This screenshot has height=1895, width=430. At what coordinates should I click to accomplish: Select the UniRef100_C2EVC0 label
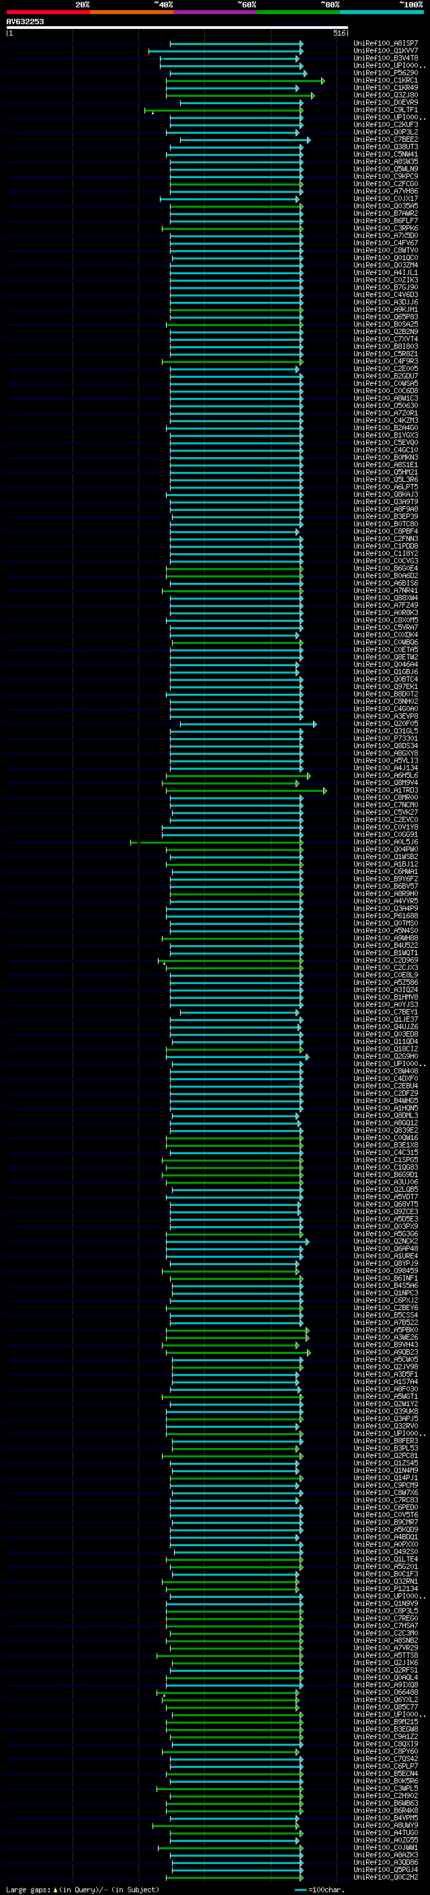tap(386, 819)
